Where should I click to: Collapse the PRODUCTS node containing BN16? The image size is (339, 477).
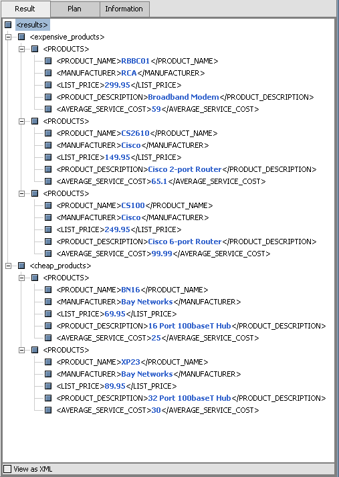click(22, 278)
